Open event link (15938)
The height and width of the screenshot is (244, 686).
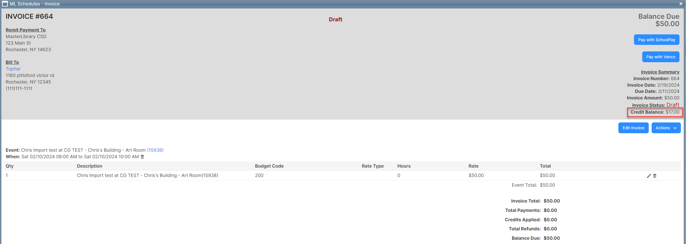coord(155,150)
